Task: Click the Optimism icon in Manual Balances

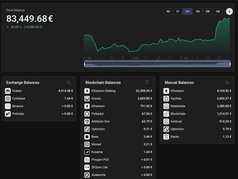Action: (166, 129)
